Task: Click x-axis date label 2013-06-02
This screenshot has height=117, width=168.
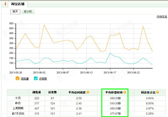Action: (39, 73)
